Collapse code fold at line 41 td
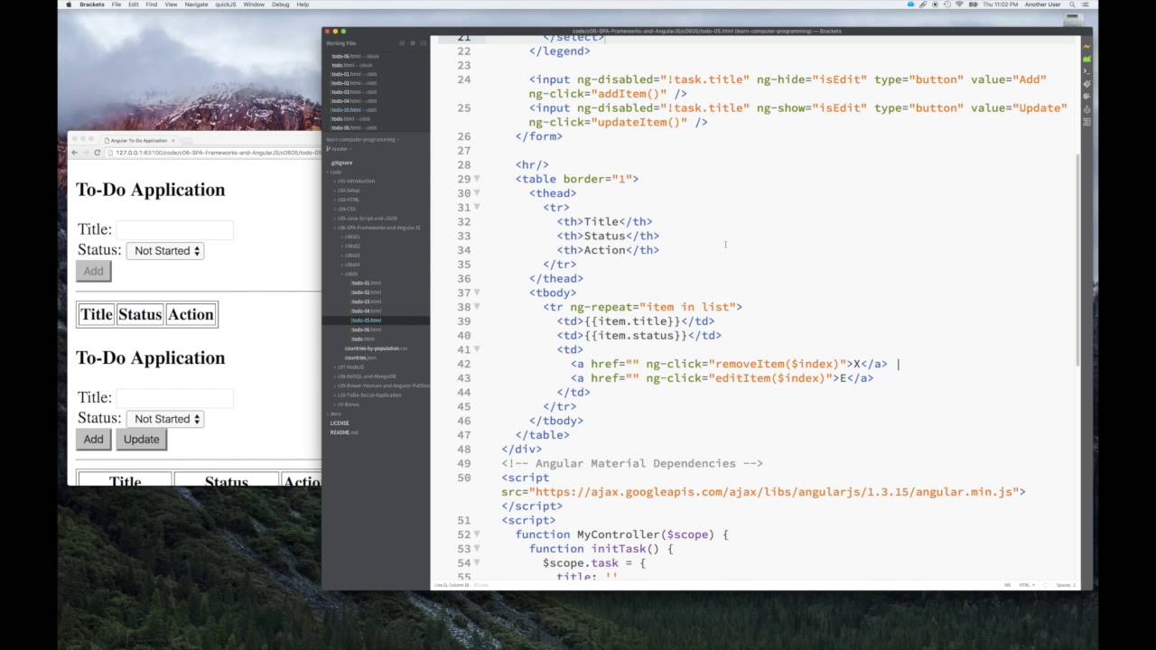 (x=478, y=349)
